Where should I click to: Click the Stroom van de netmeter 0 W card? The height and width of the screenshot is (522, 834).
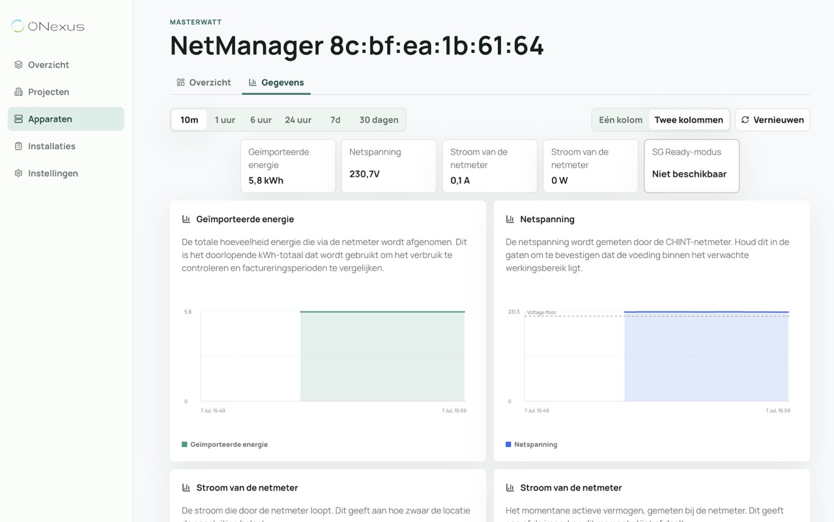[x=591, y=166]
